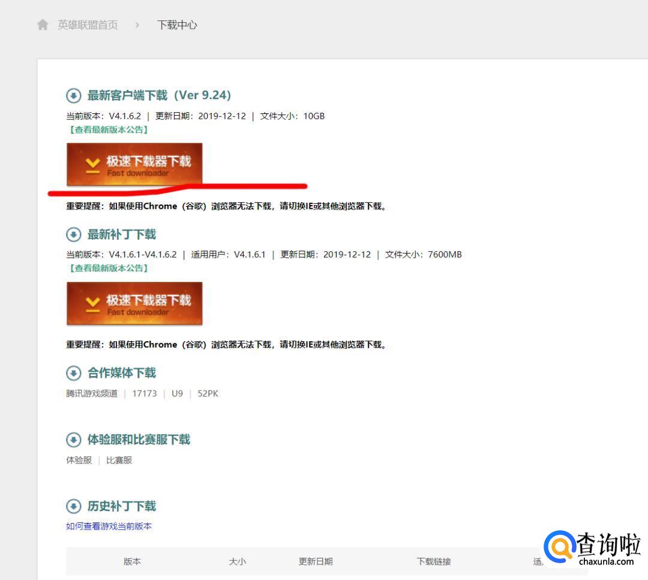Screen dimensions: 648x580
Task: Click the 文件大小: 10GB text
Action: point(292,116)
